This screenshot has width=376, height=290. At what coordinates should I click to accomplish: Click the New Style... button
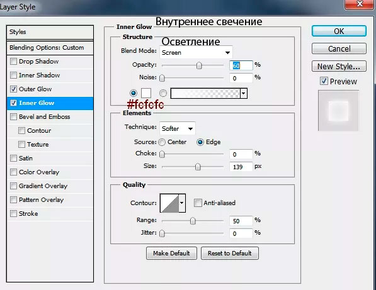[339, 66]
